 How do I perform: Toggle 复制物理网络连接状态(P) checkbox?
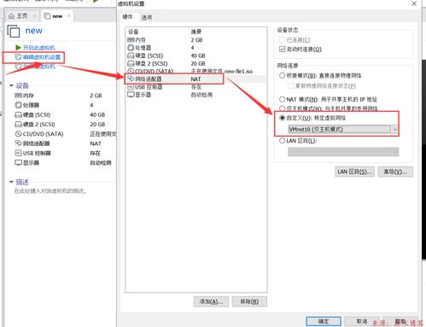point(290,85)
